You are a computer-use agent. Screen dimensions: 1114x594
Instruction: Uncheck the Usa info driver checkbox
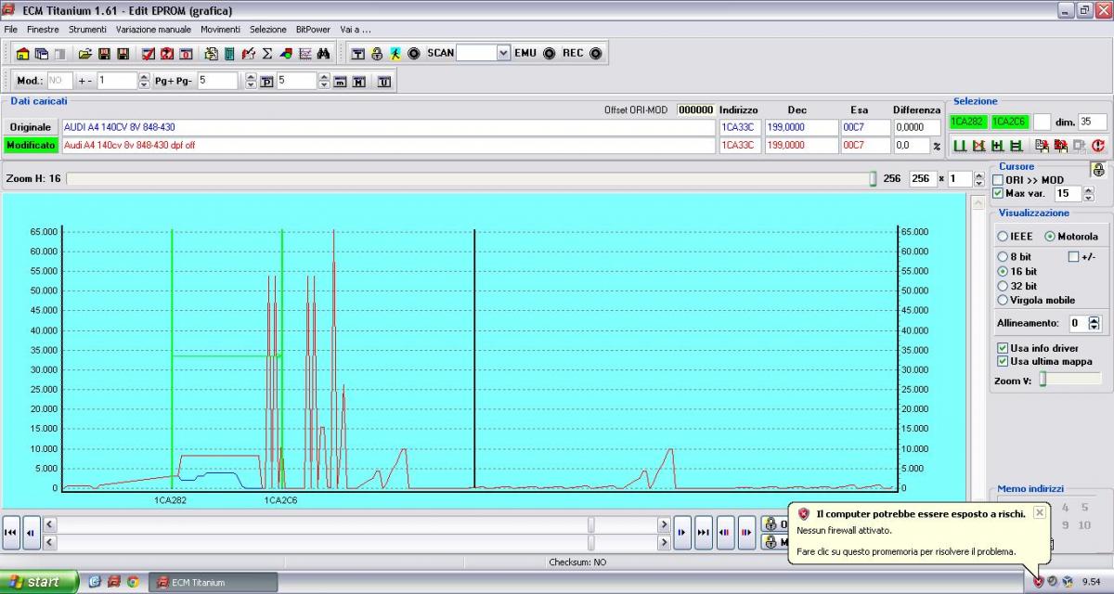point(1003,348)
